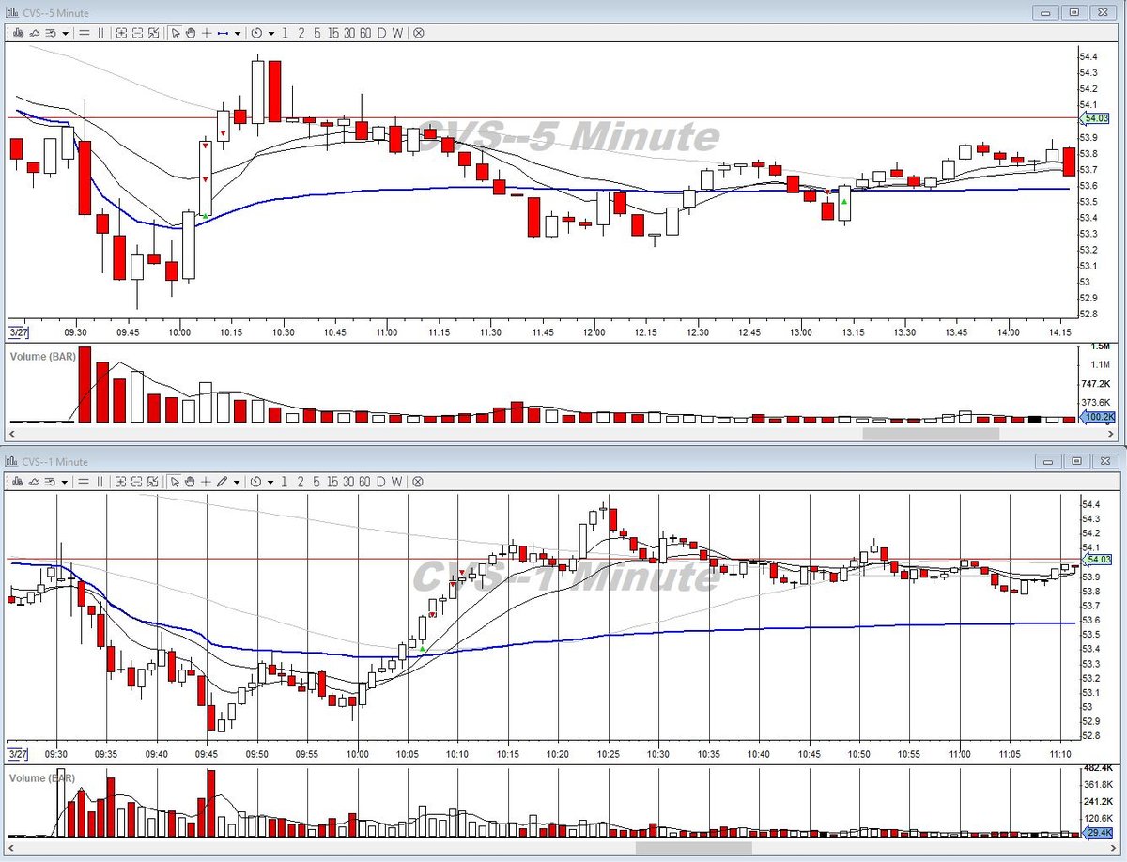This screenshot has width=1127, height=862.
Task: Select Weekly (W) interval in 1 Minute window
Action: [396, 482]
